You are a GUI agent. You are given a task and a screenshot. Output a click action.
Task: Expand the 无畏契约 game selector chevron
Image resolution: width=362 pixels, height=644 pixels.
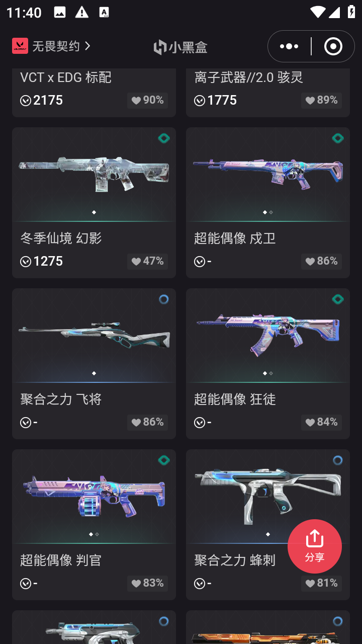(88, 46)
